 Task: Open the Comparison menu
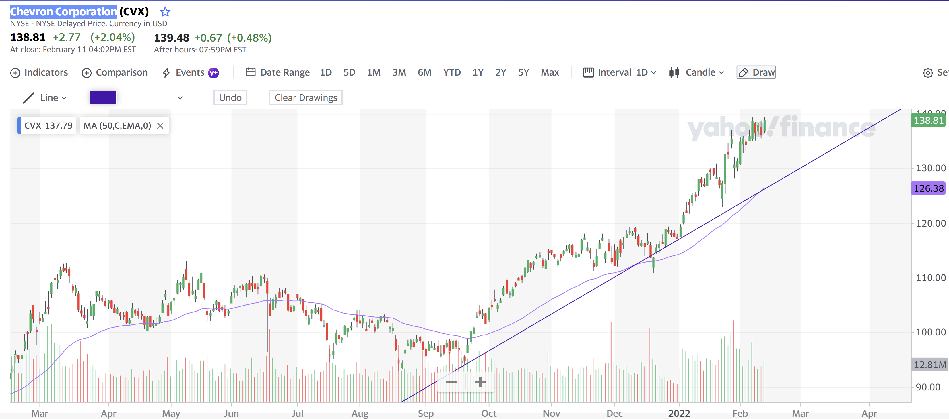(114, 72)
